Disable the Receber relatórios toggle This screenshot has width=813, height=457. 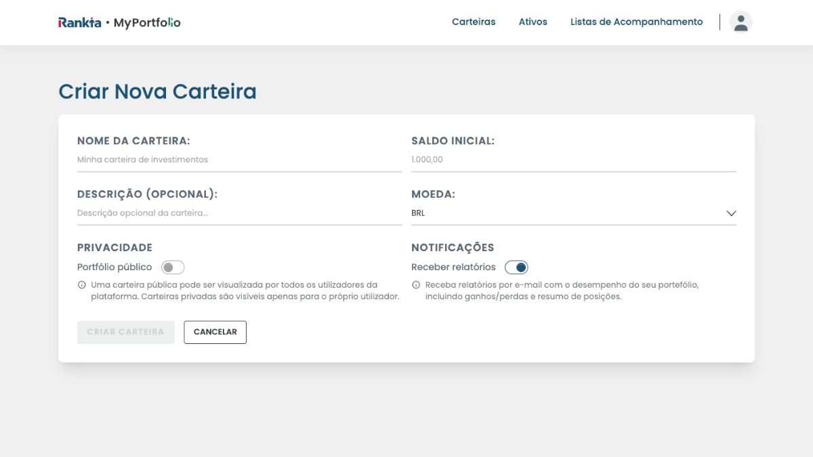point(518,267)
